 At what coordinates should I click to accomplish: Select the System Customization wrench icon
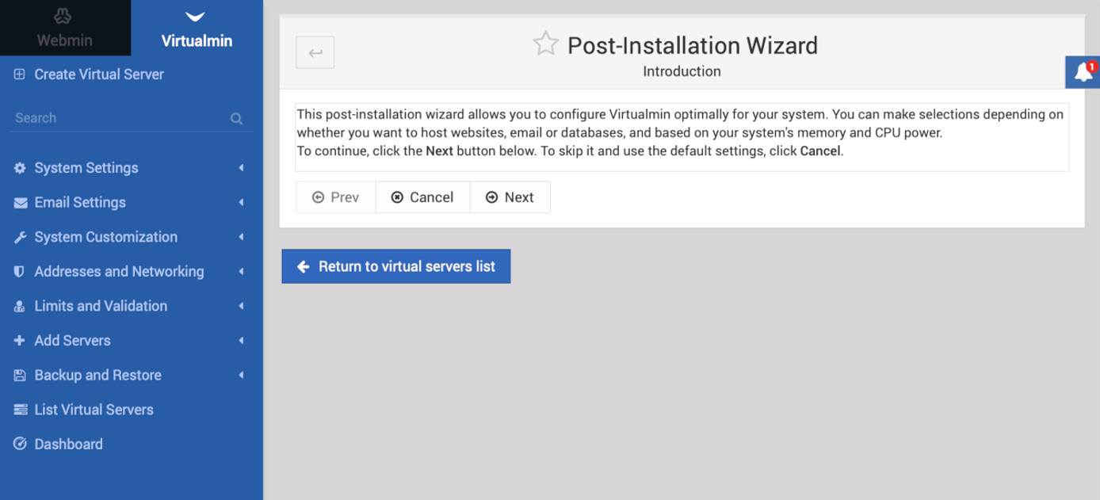[x=19, y=237]
